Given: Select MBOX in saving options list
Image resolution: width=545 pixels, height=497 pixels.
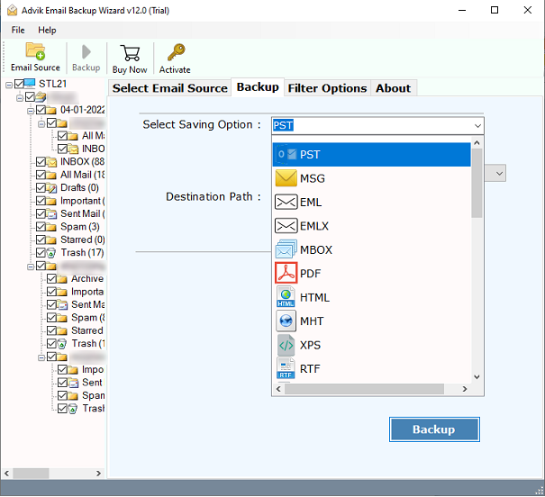Looking at the screenshot, I should [x=371, y=249].
